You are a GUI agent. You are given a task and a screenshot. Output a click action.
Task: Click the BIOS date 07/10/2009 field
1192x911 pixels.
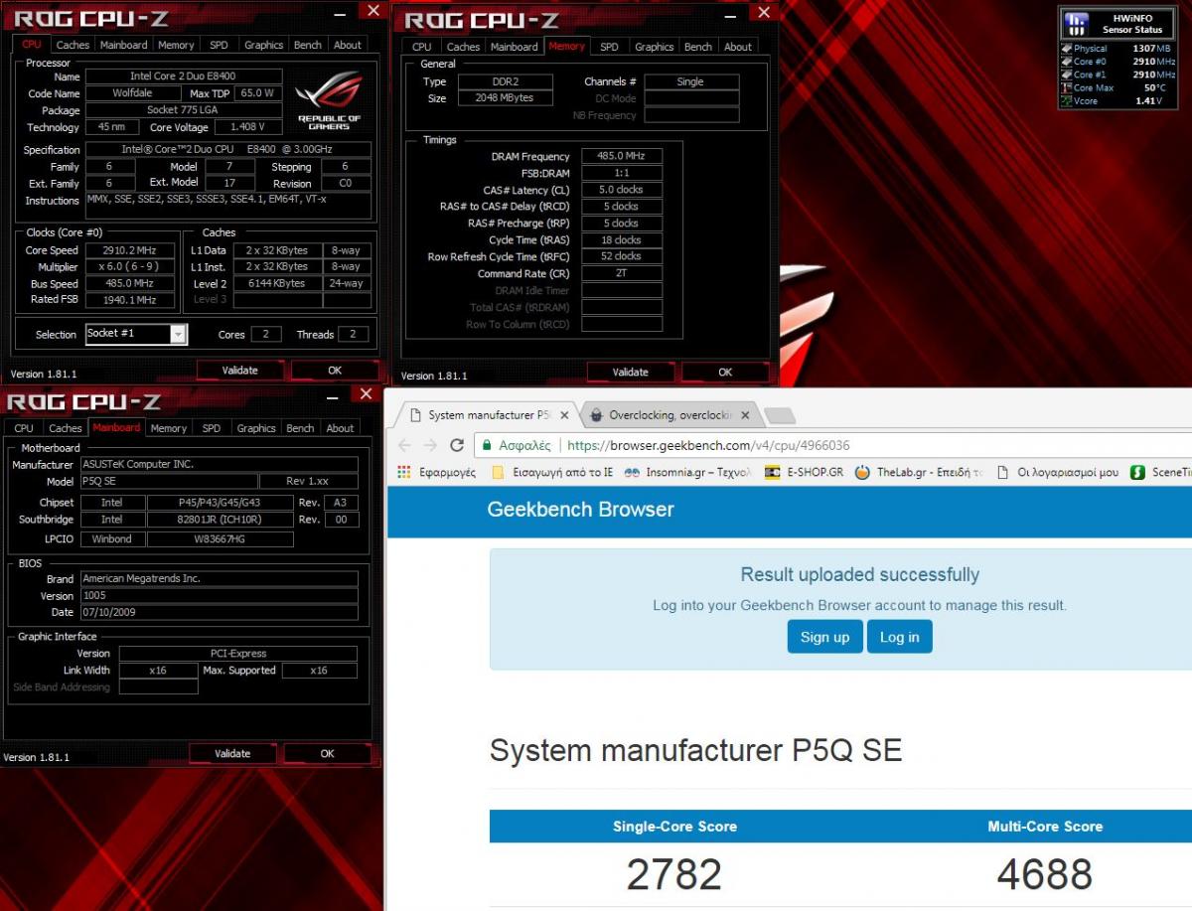pos(219,612)
